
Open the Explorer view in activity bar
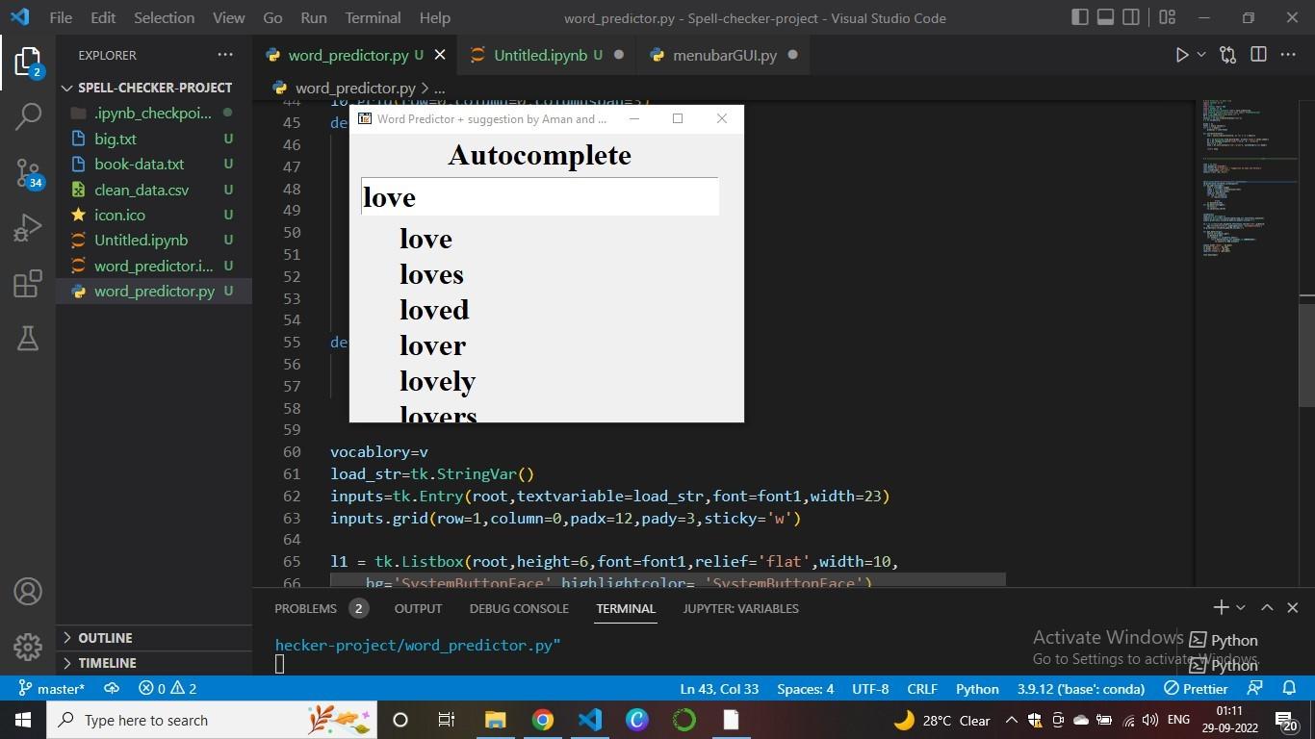point(28,64)
